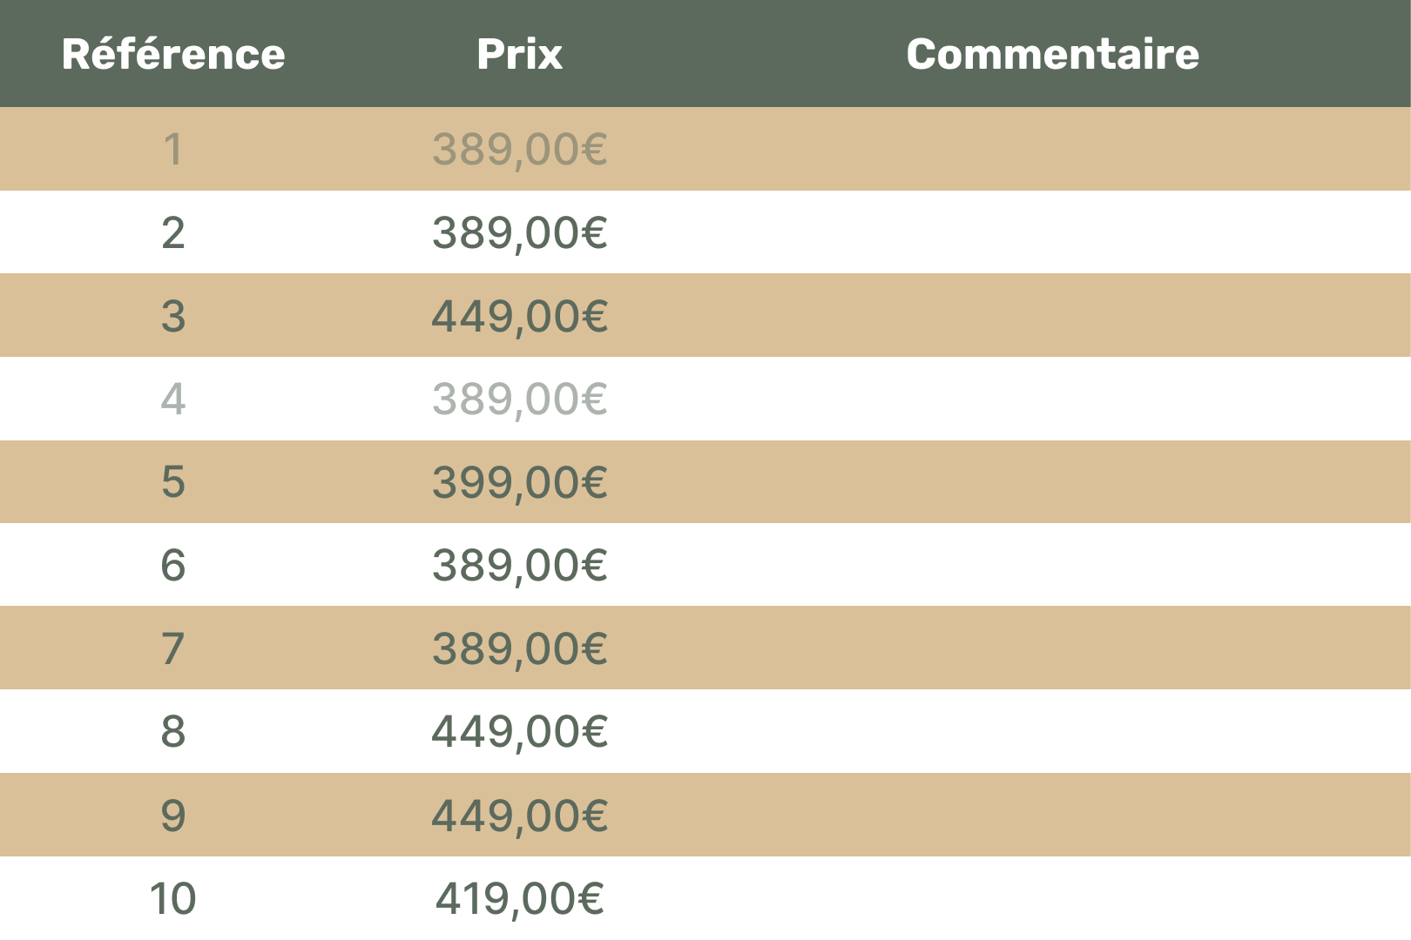Image resolution: width=1411 pixels, height=940 pixels.
Task: Click the 389,00€ price in row 2
Action: (x=519, y=232)
